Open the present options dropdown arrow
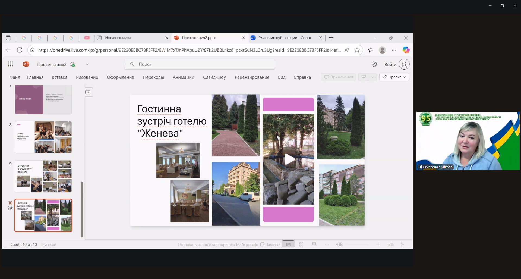Viewport: 521px width, 279px height. 372,77
